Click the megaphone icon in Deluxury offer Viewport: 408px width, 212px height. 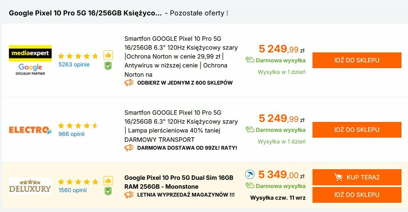pos(129,195)
